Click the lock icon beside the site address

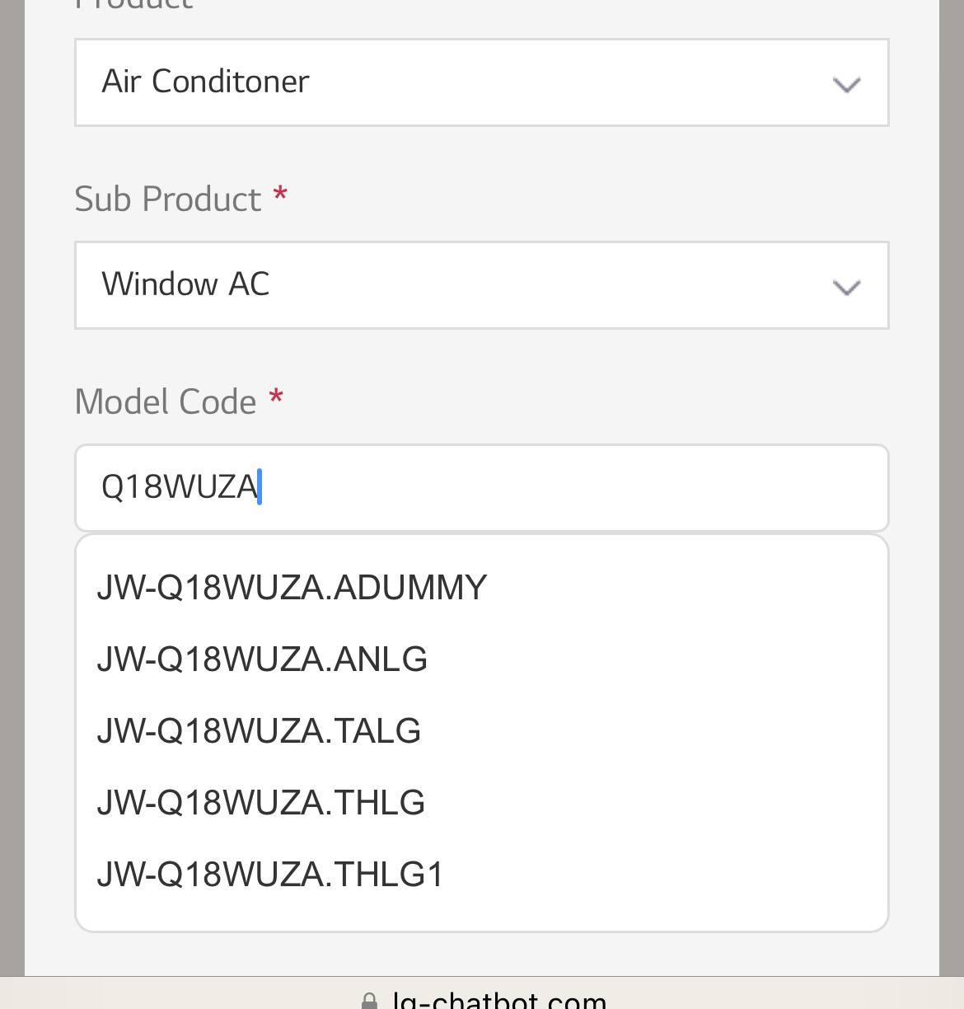(369, 1001)
